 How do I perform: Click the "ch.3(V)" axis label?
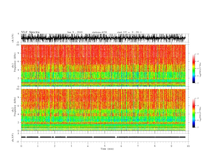(x=13, y=137)
